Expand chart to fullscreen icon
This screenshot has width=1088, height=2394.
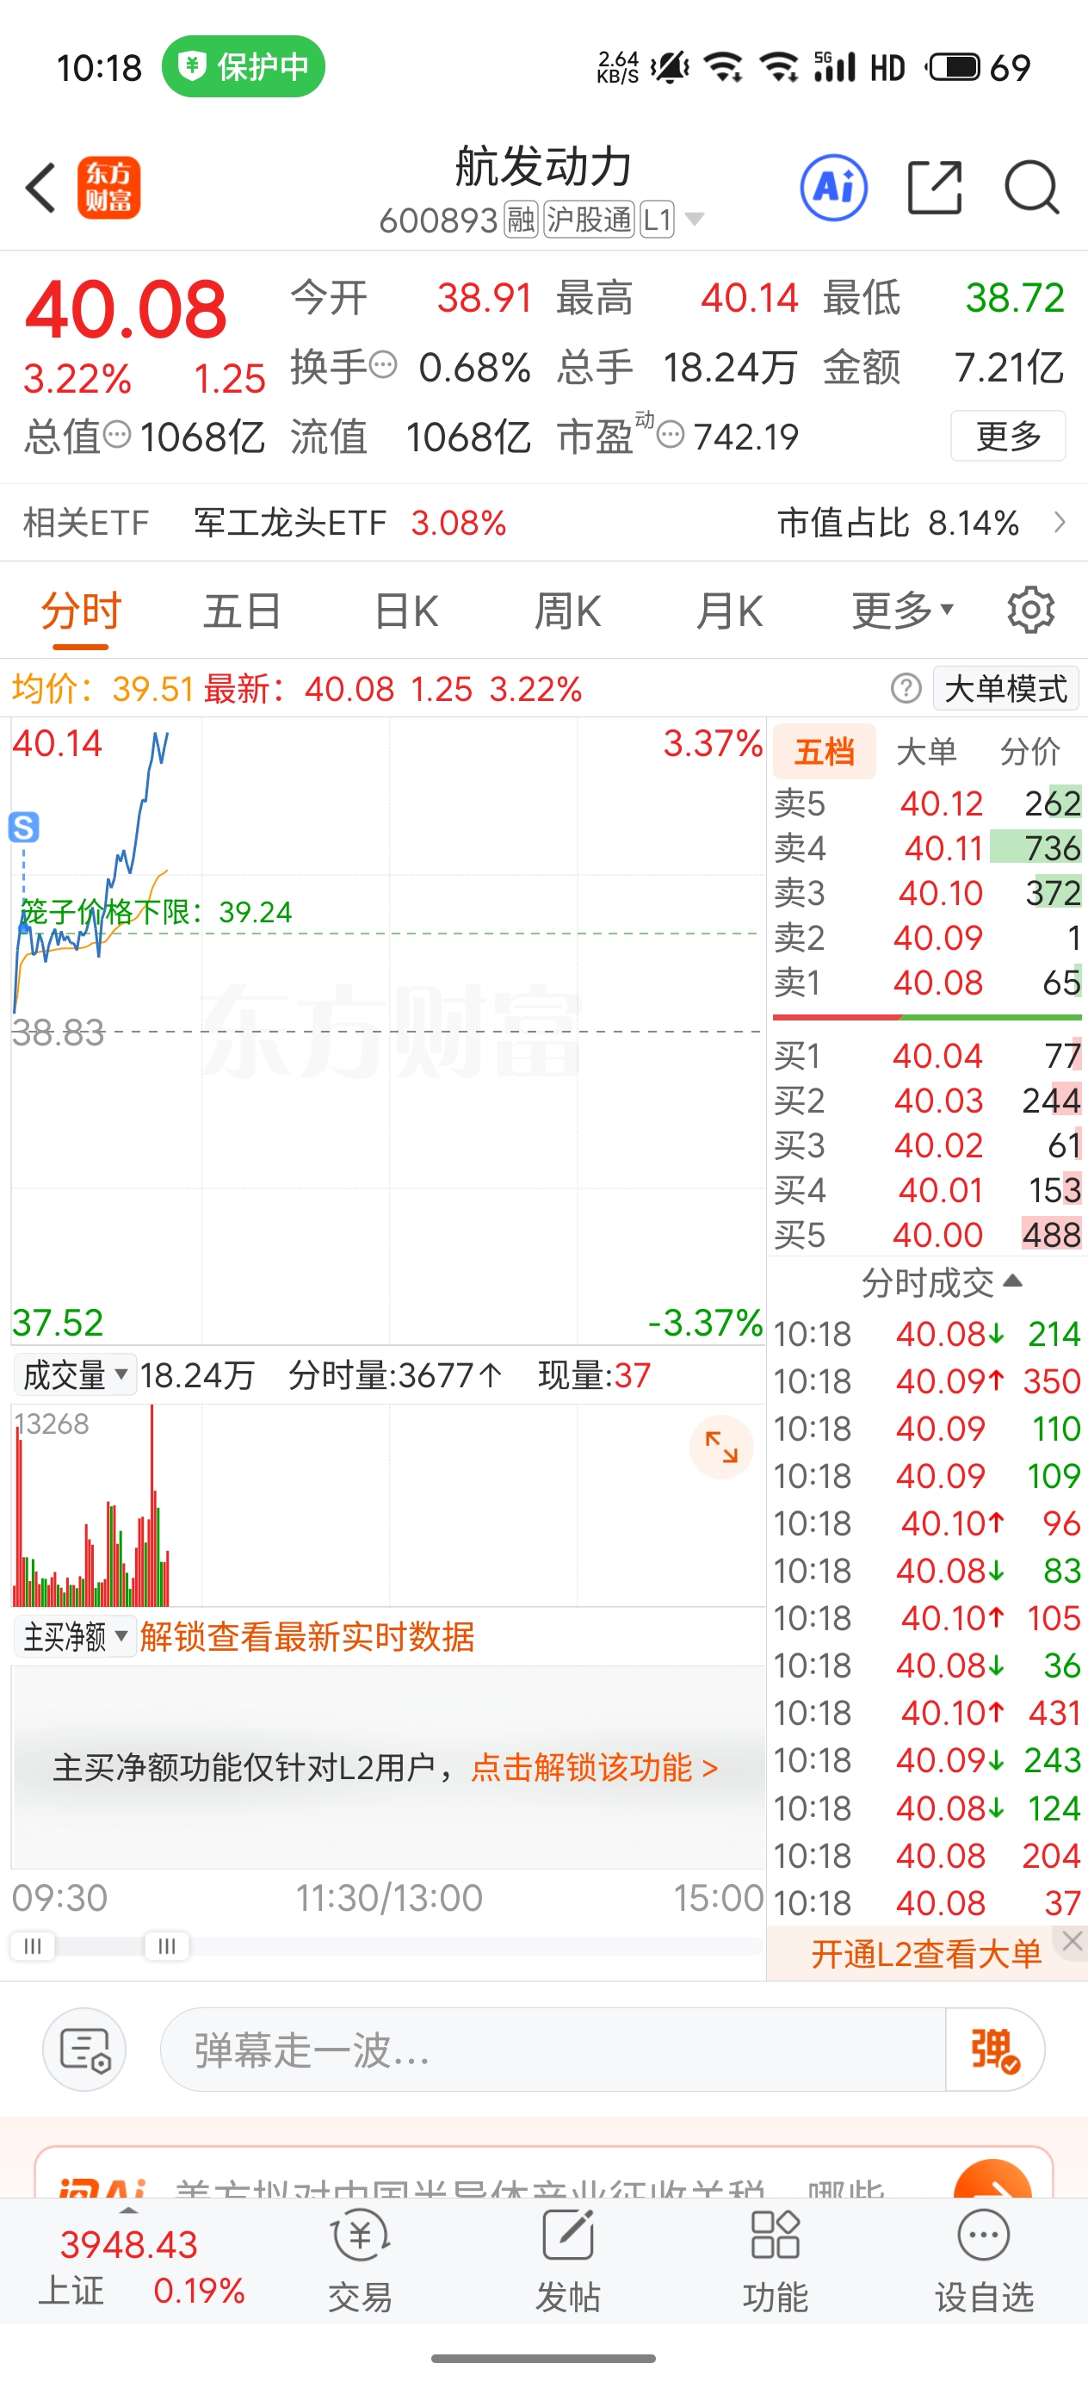click(721, 1447)
